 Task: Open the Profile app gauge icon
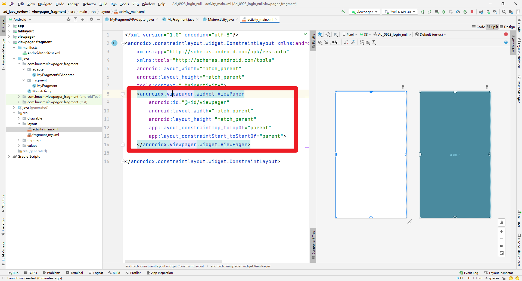click(x=458, y=12)
